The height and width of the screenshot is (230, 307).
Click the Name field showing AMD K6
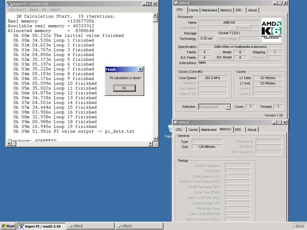(x=229, y=22)
